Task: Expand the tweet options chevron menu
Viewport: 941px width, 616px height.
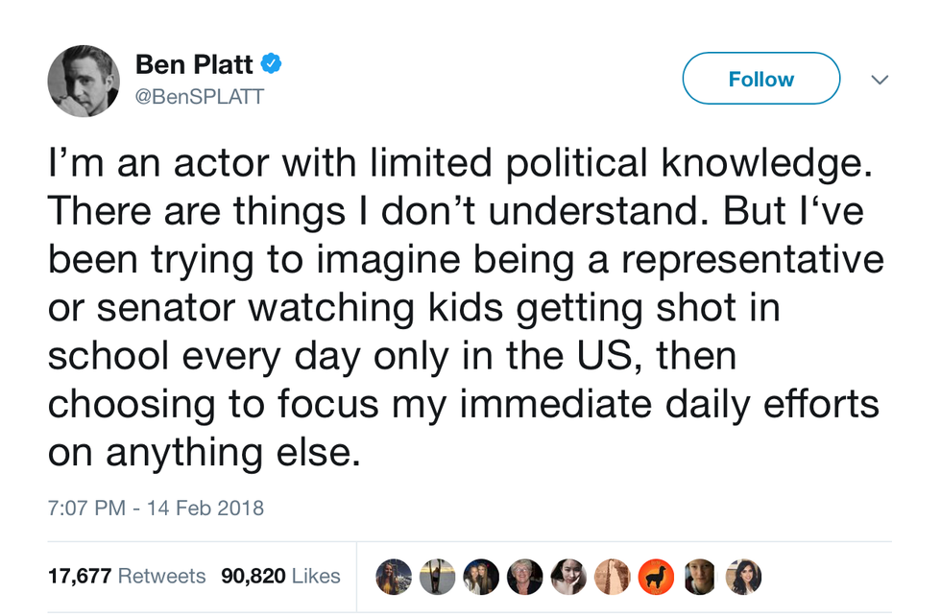Action: (879, 81)
